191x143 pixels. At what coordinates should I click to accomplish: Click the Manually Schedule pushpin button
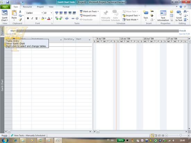106,16
